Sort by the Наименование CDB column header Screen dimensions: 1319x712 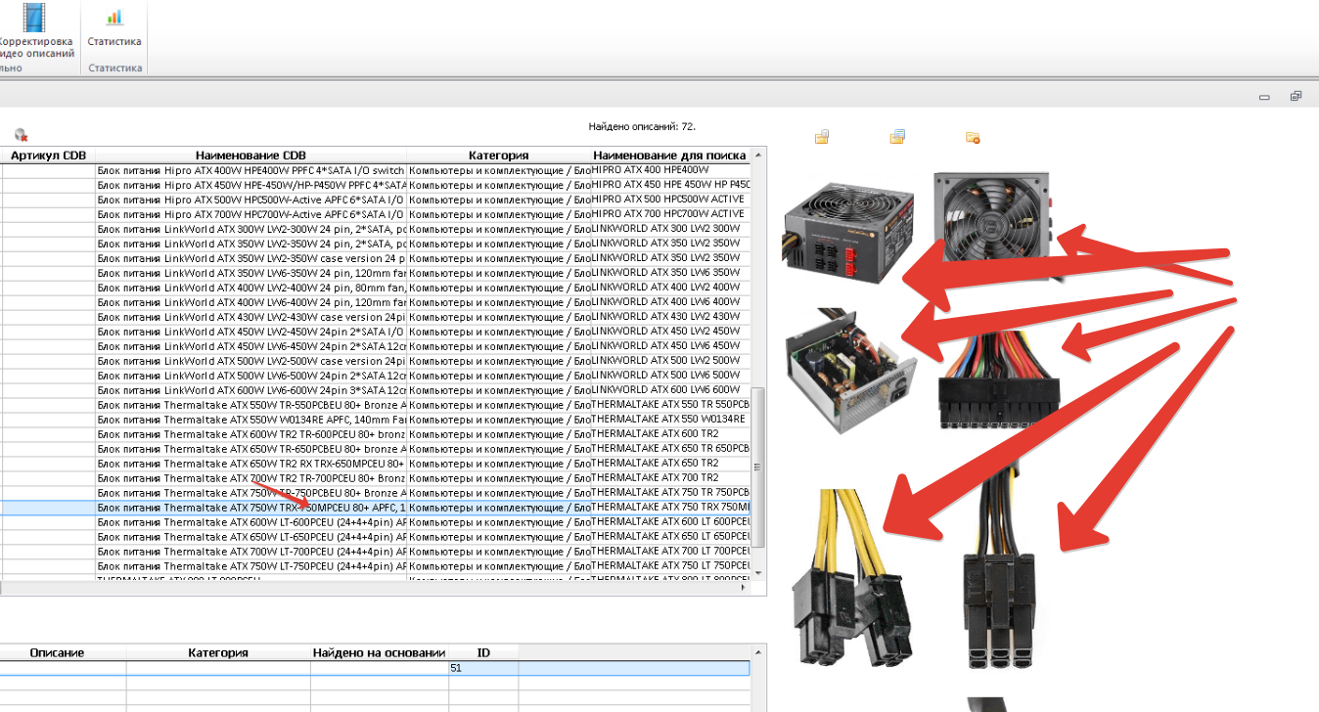tap(250, 156)
